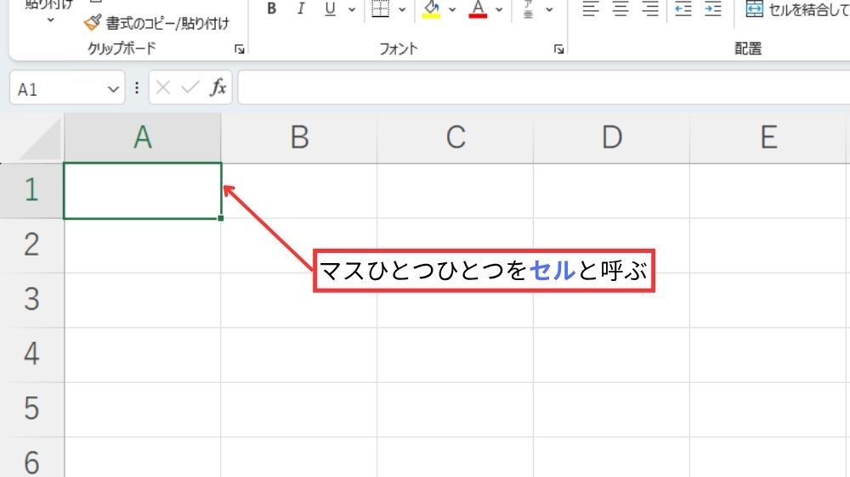Apply the yellow fill color bucket
The image size is (850, 477).
(x=432, y=9)
